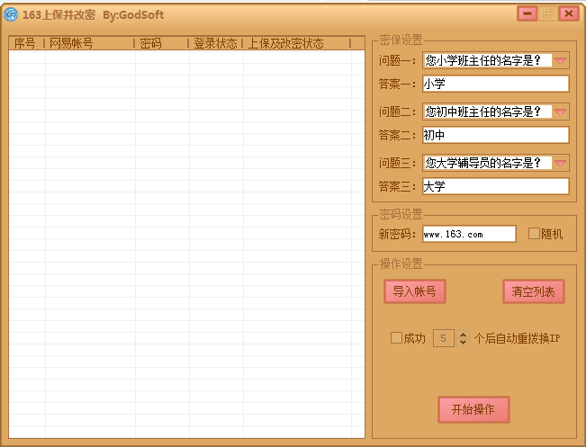Viewport: 586px width, 447px height.
Task: Open the 问题三 dropdown arrow
Action: pos(560,163)
